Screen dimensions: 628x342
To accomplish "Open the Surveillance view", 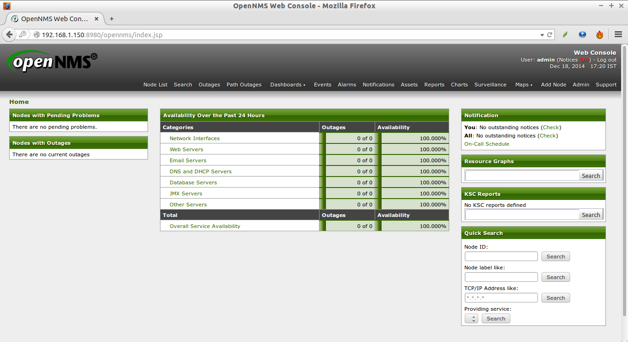I will 491,85.
